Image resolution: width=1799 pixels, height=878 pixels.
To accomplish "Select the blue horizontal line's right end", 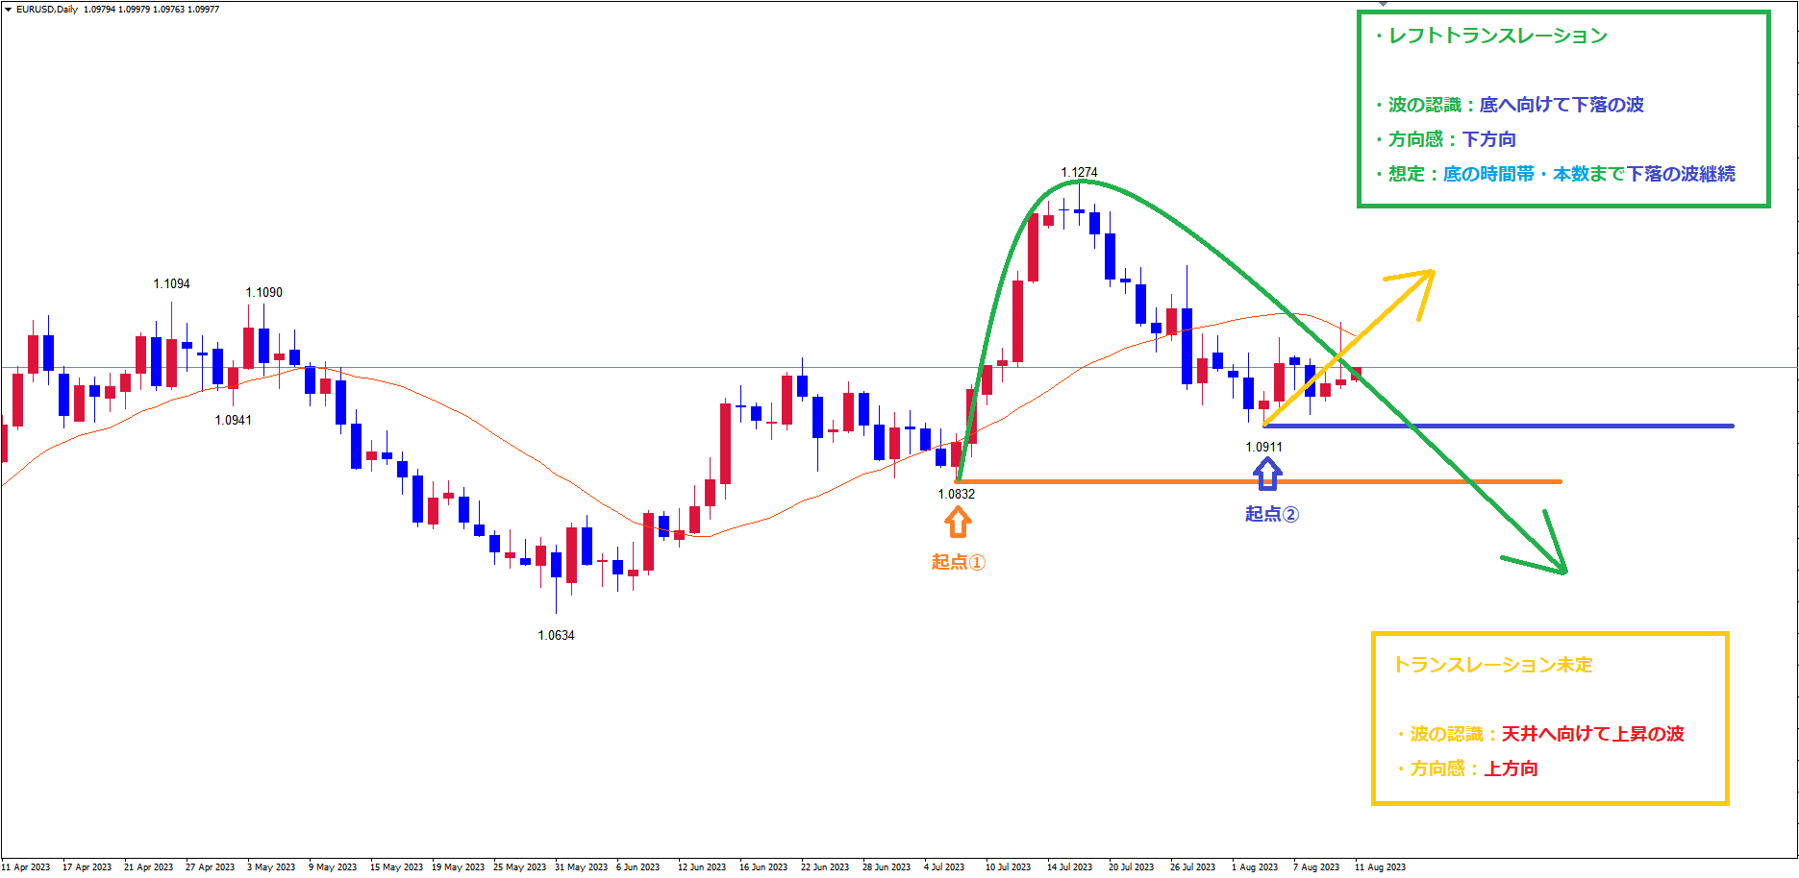I will (1731, 426).
